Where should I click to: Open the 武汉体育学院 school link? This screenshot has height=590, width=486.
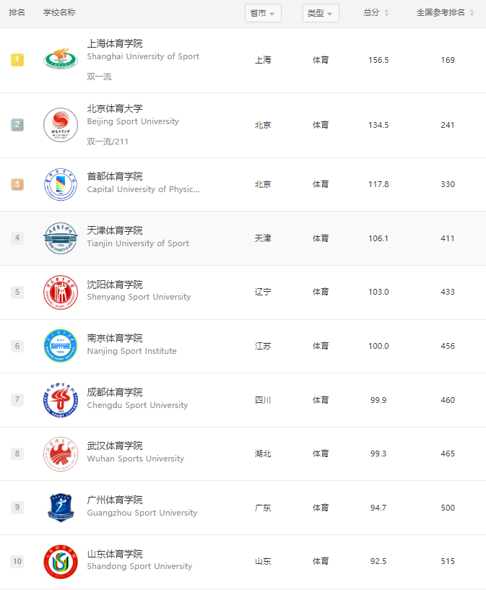click(115, 446)
